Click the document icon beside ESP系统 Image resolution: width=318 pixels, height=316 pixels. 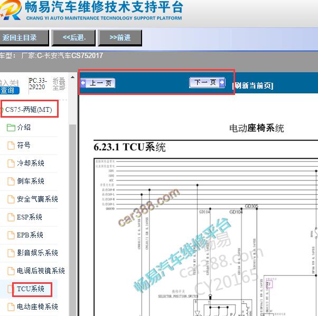point(11,217)
